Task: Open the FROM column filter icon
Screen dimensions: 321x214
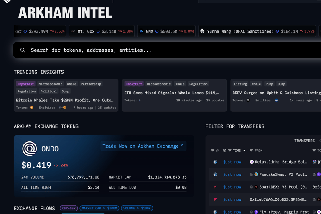Action: tap(251, 151)
